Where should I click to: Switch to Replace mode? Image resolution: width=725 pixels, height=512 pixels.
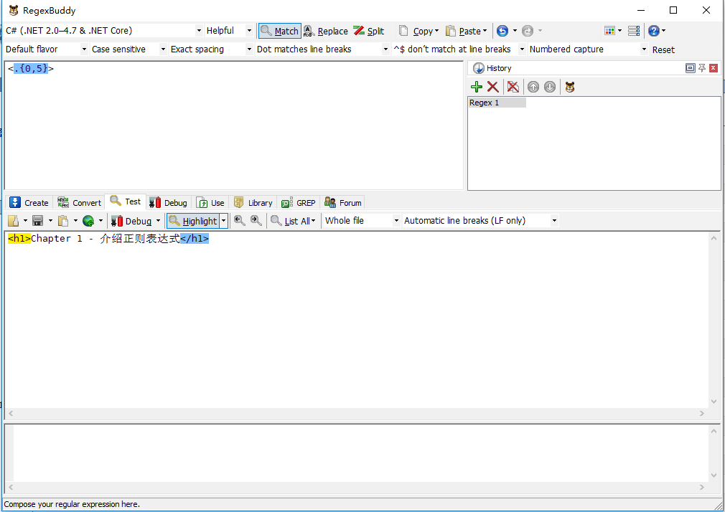coord(325,31)
